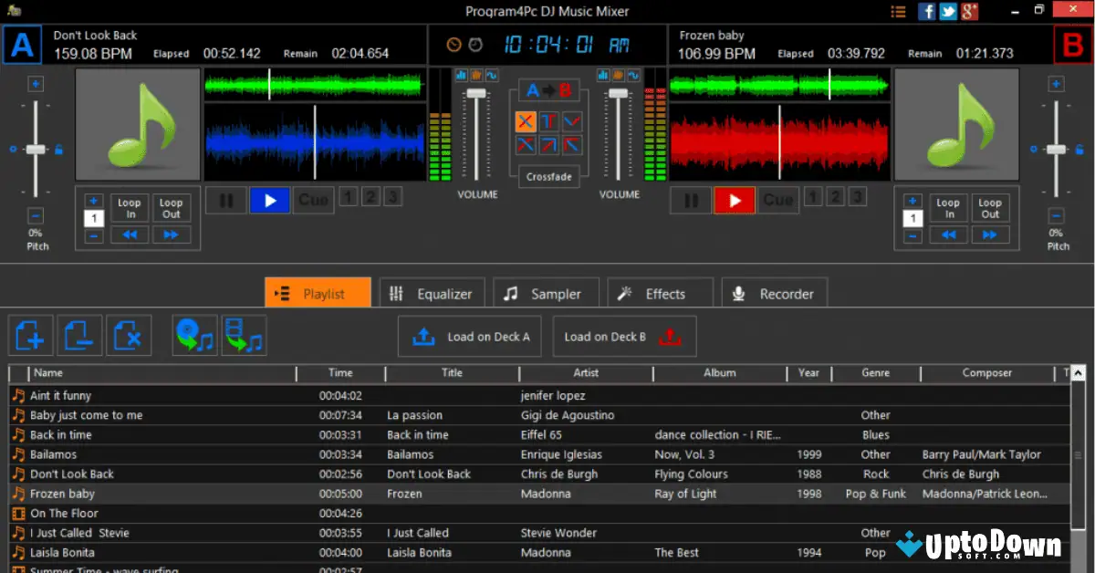Toggle Loop In on Deck A
The image size is (1095, 573).
(x=129, y=209)
